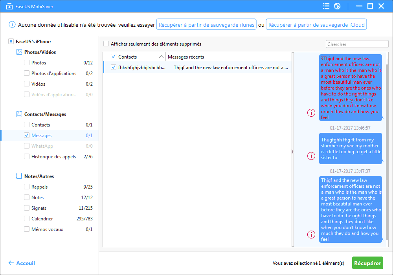Open the Messages category in sidebar
This screenshot has width=393, height=275.
click(x=41, y=135)
